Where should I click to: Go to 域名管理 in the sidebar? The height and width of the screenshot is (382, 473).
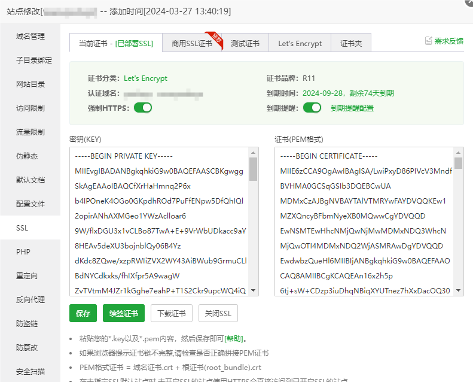30,37
